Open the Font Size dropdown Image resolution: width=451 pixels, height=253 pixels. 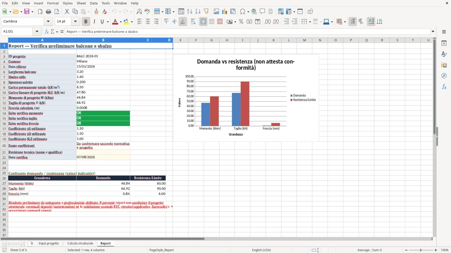[76, 22]
